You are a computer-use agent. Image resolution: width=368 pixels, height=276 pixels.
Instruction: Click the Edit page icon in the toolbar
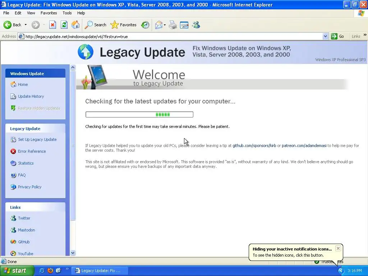(184, 25)
